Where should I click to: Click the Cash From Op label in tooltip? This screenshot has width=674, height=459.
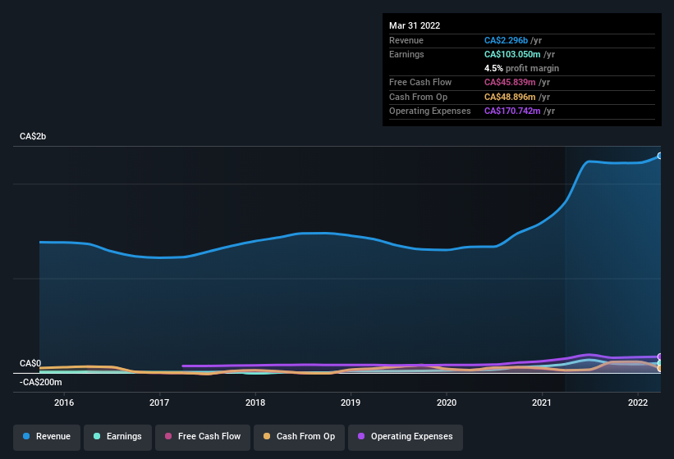pos(418,97)
